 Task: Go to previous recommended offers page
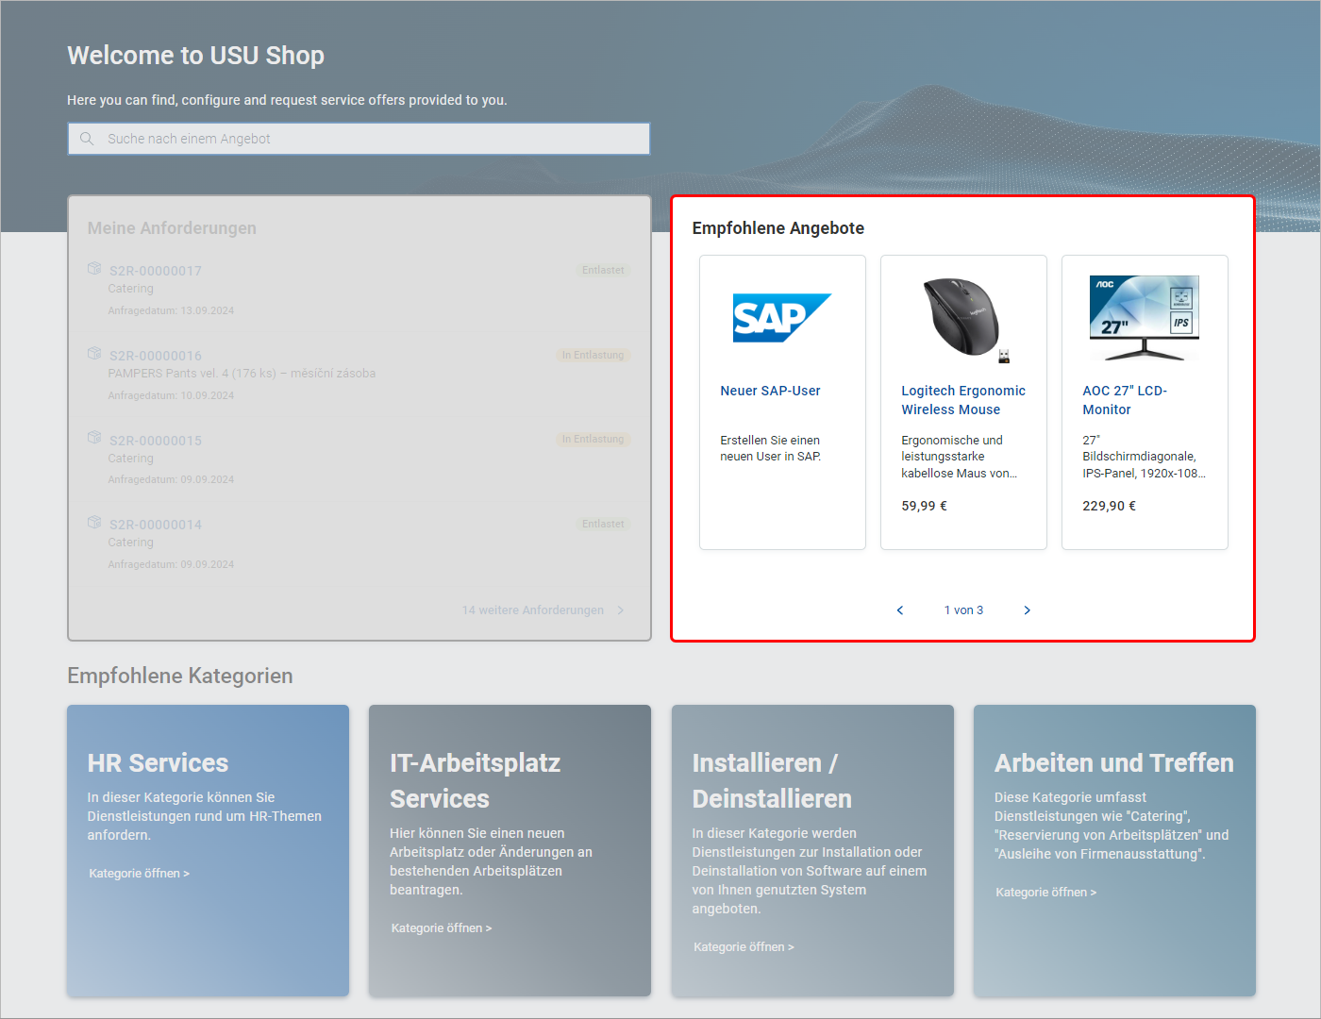coord(900,610)
